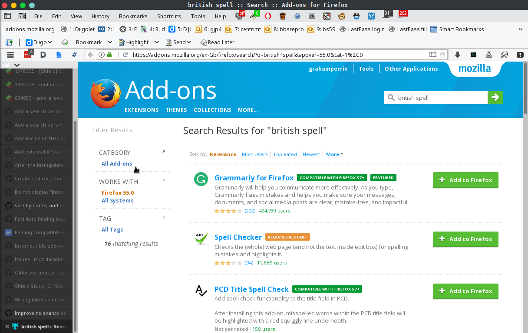Screen dimensions: 528x333
Task: Expand the Category filter section
Action: 164,151
